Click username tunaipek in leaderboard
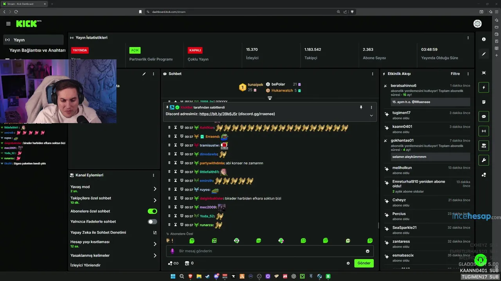 coord(255,85)
